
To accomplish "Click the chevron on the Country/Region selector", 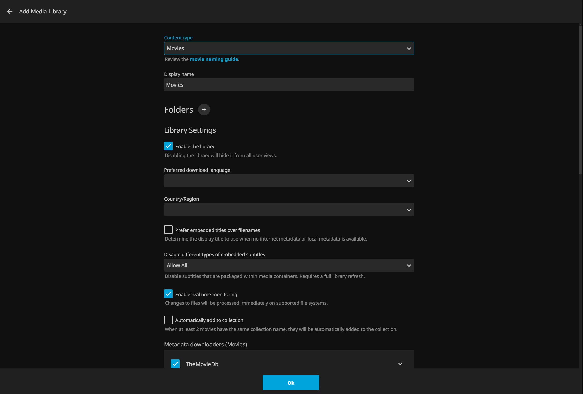I will tap(409, 210).
